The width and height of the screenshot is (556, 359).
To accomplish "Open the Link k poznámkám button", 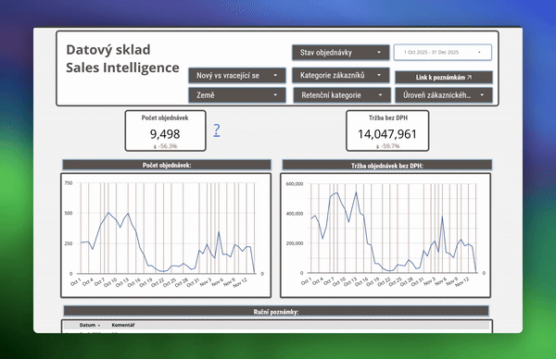I will (444, 77).
